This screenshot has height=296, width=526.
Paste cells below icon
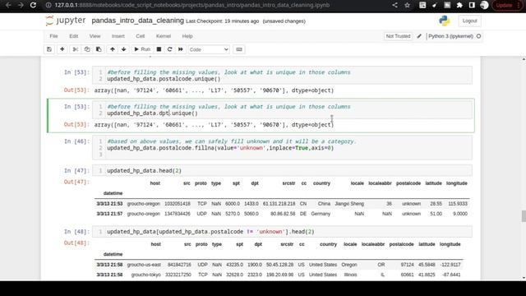tap(99, 49)
